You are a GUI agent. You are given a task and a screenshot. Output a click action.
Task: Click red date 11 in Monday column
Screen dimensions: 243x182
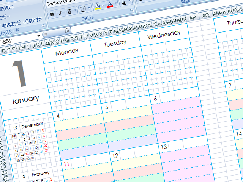pyautogui.click(x=66, y=164)
